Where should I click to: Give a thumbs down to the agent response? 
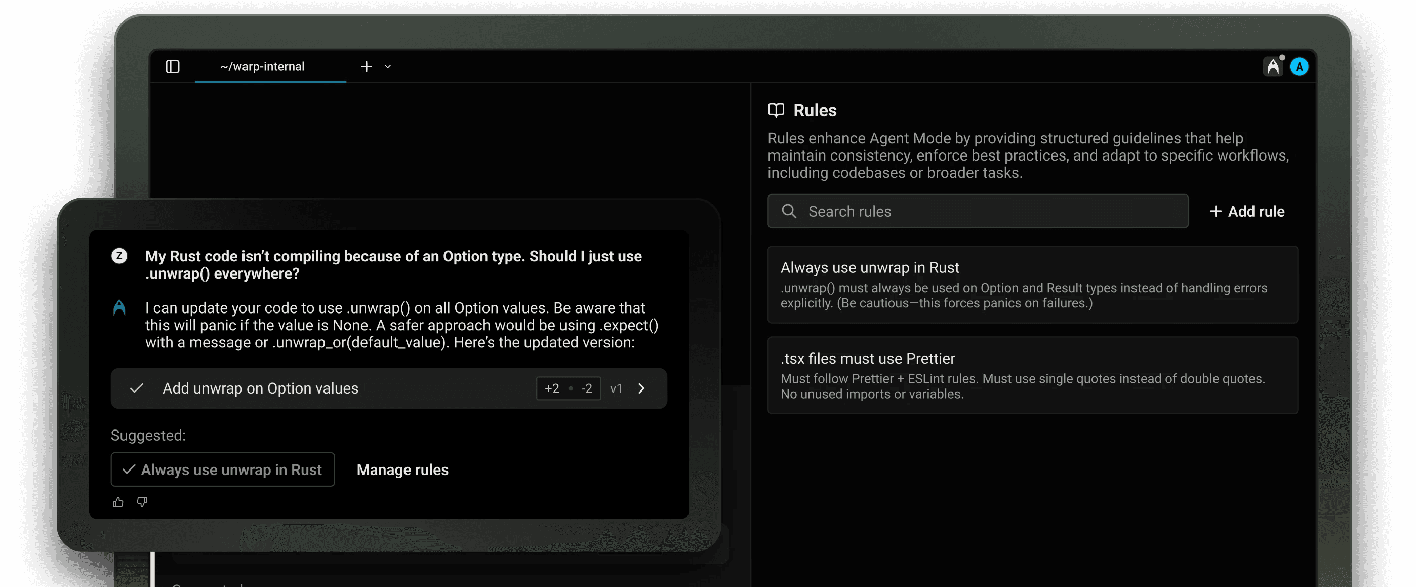point(142,502)
